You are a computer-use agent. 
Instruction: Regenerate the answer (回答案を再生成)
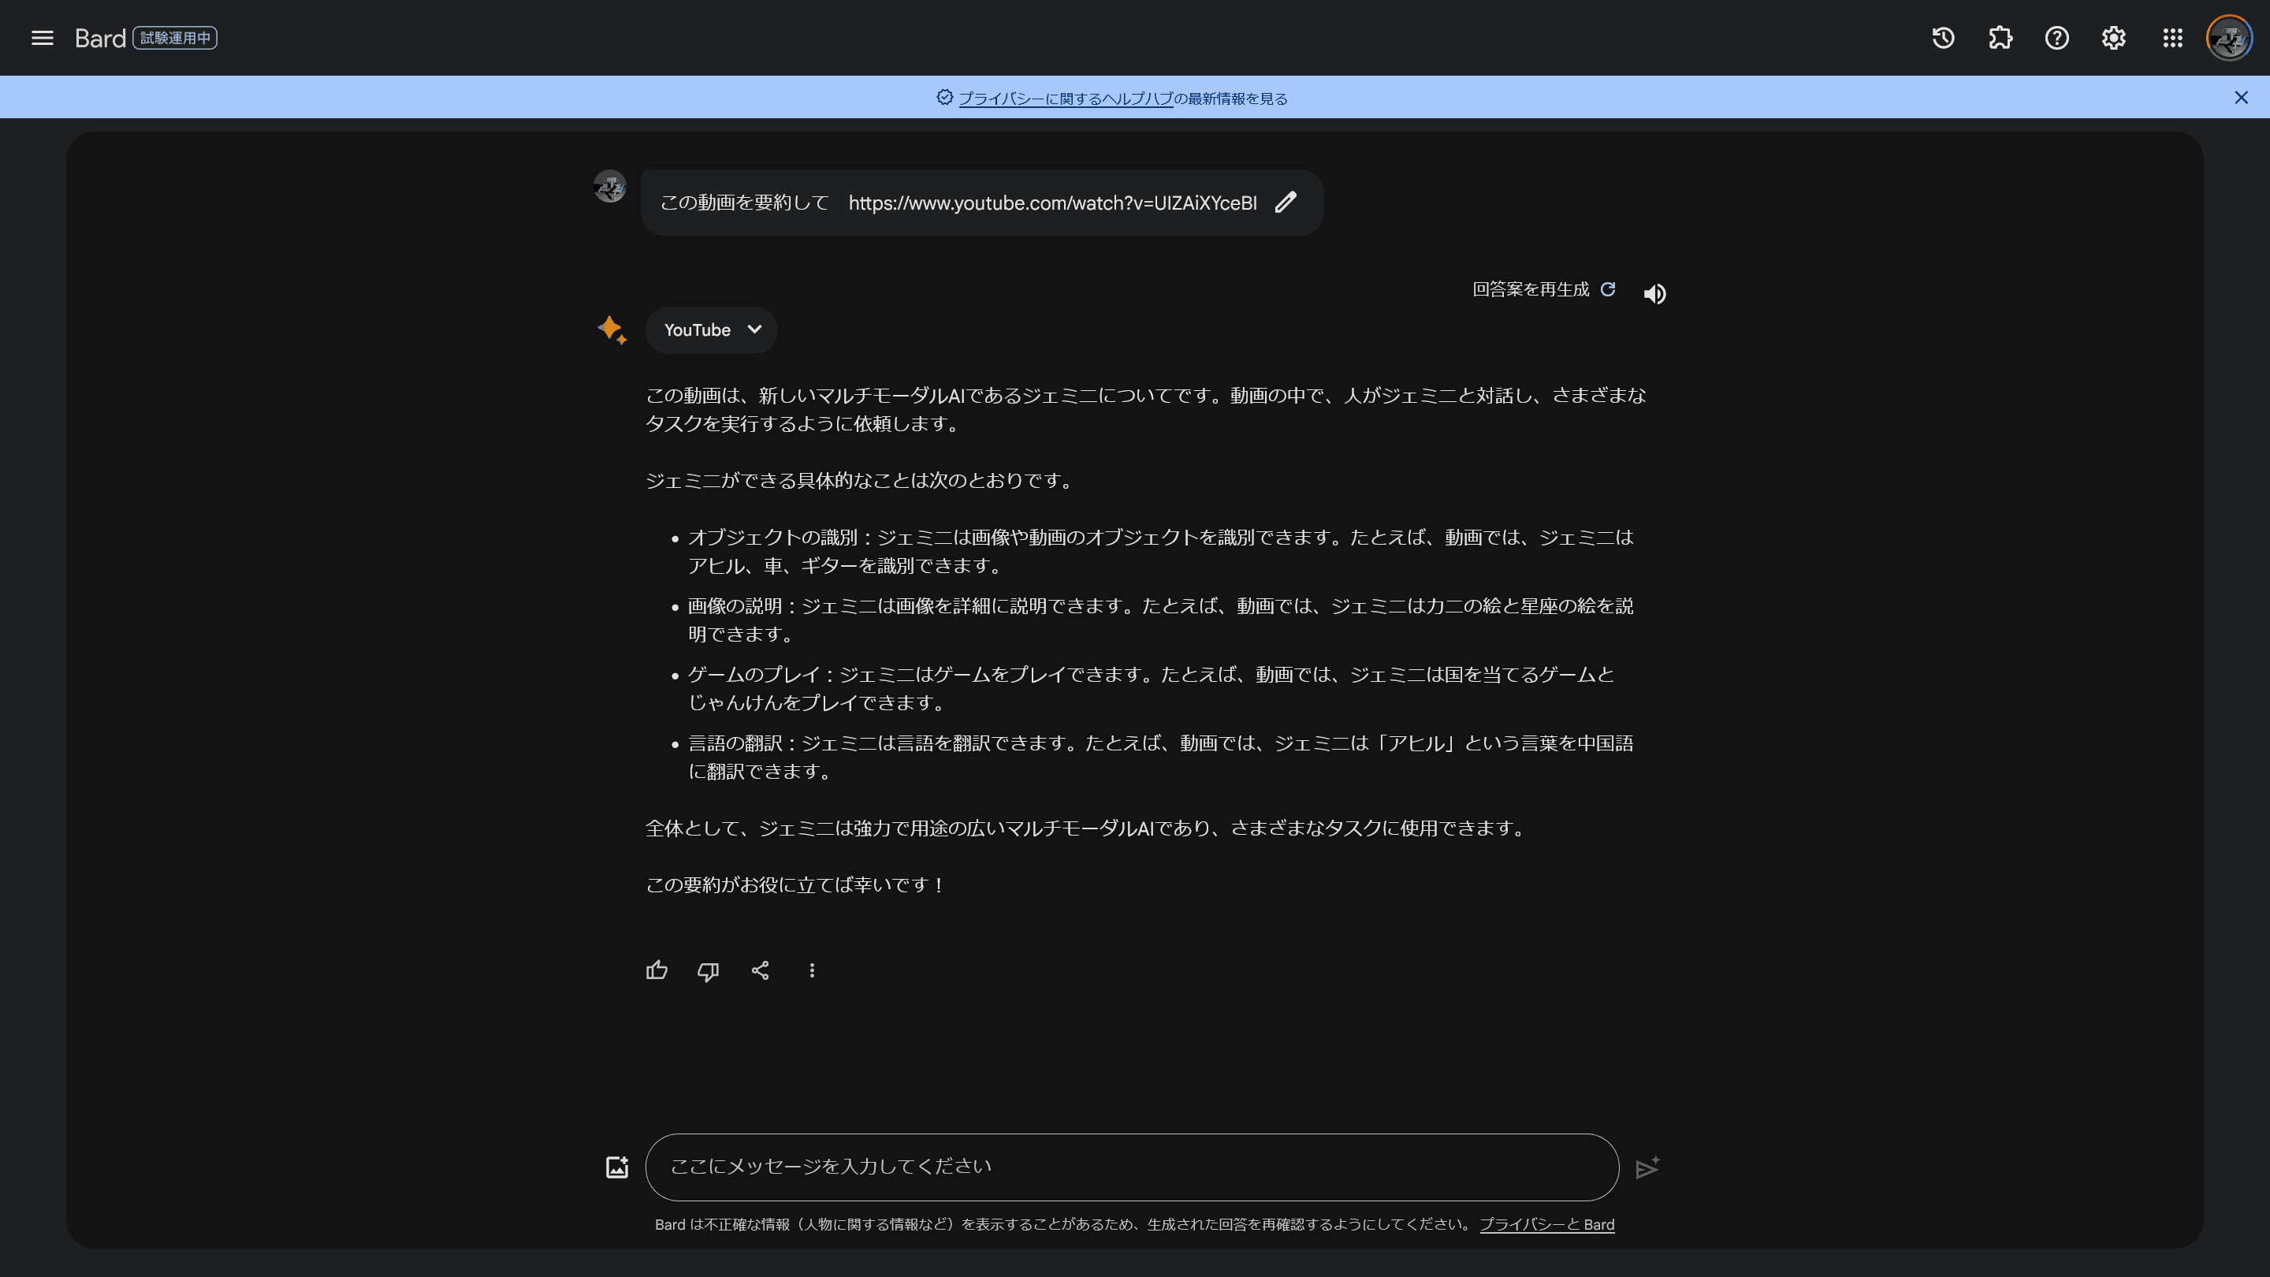(1544, 289)
